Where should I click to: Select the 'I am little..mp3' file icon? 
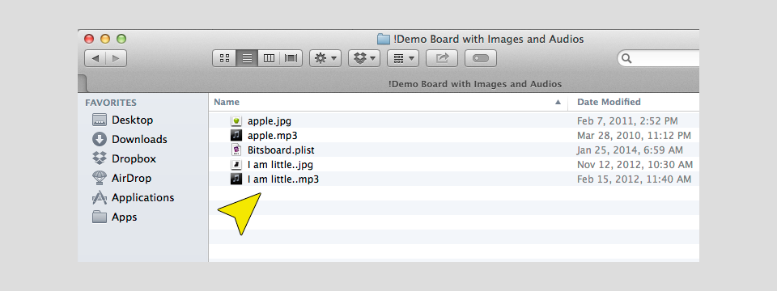tap(236, 179)
